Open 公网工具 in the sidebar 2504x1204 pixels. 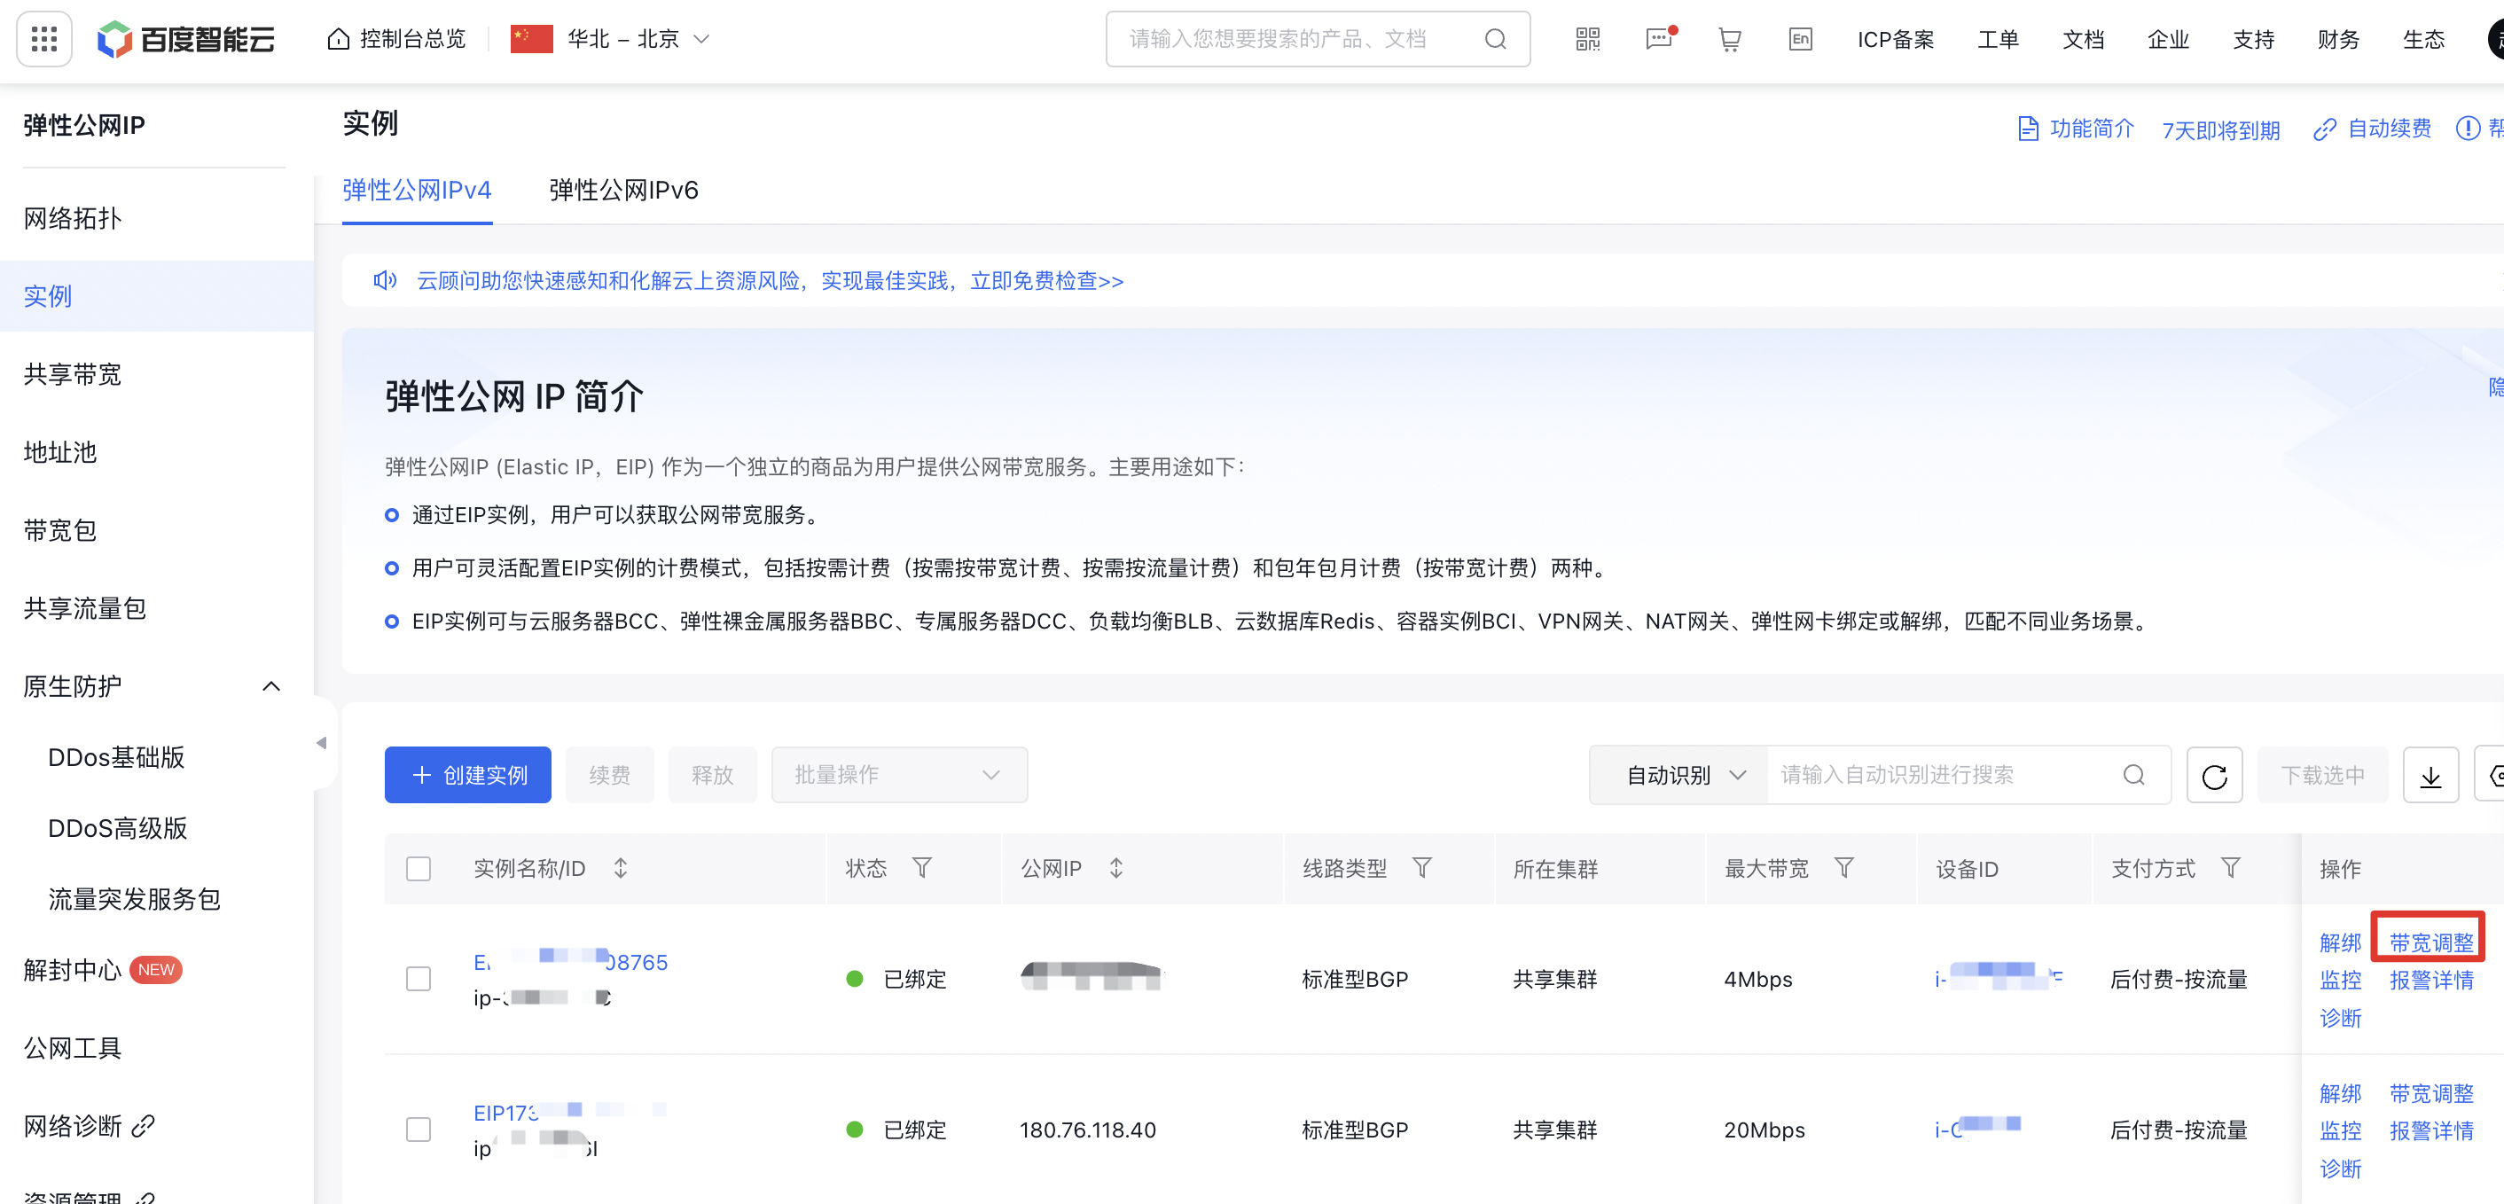point(72,1049)
